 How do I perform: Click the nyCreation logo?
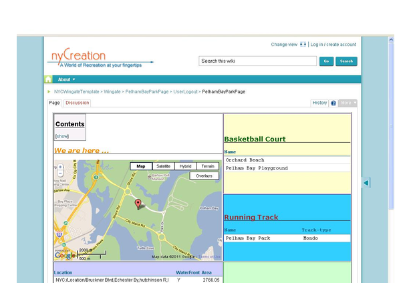(x=100, y=58)
